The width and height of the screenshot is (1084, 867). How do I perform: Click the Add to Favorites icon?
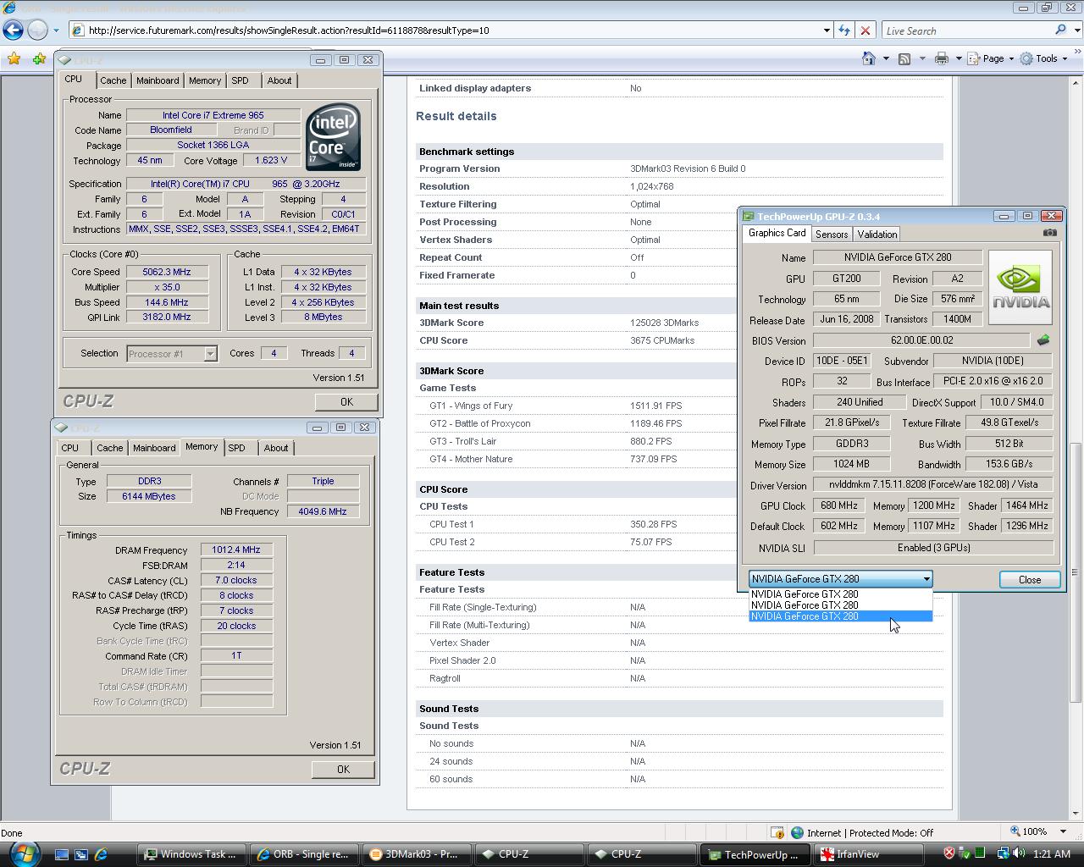tap(39, 58)
